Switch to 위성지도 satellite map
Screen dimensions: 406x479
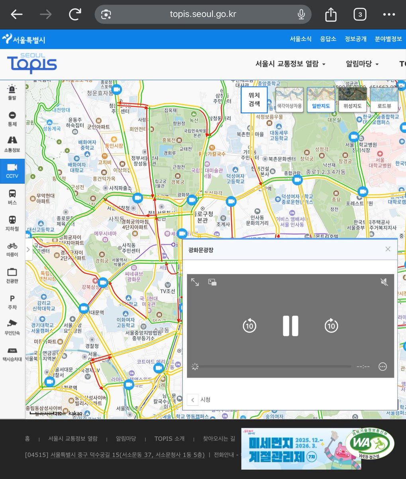[352, 100]
